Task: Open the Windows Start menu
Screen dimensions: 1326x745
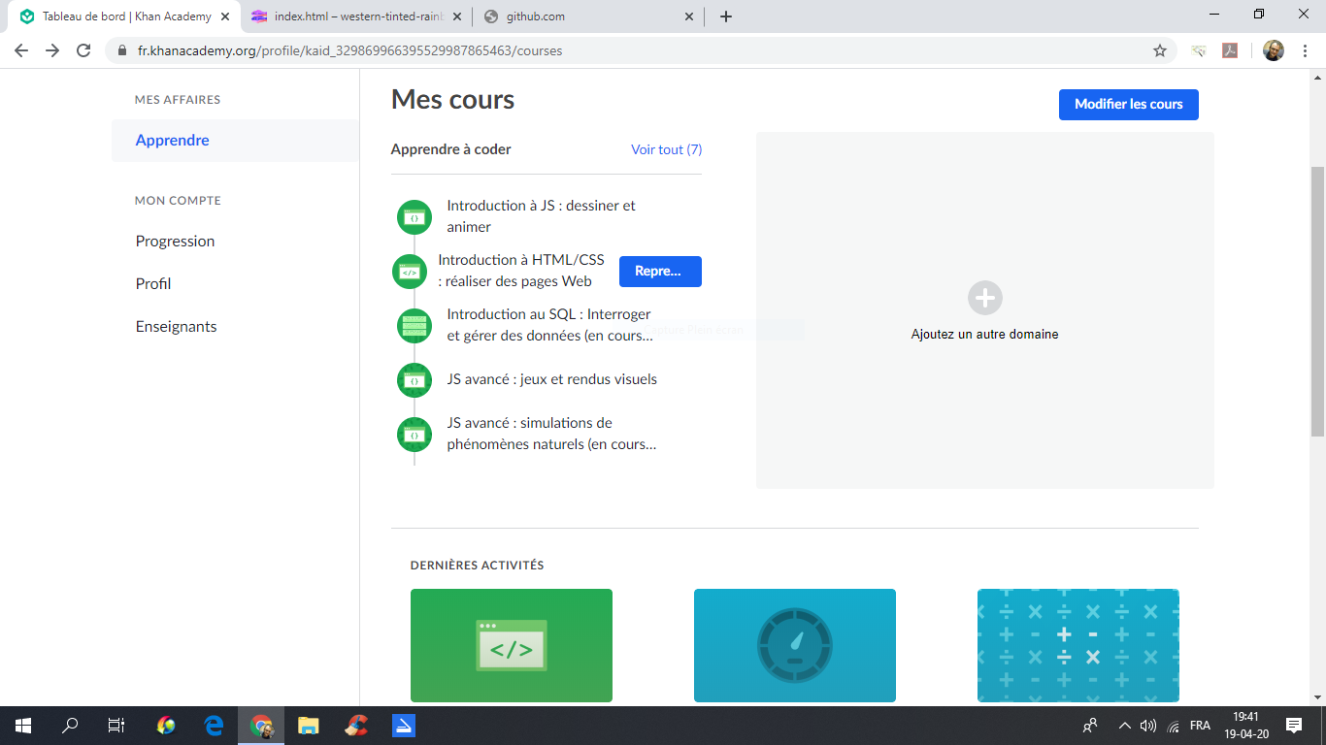Action: (x=22, y=726)
